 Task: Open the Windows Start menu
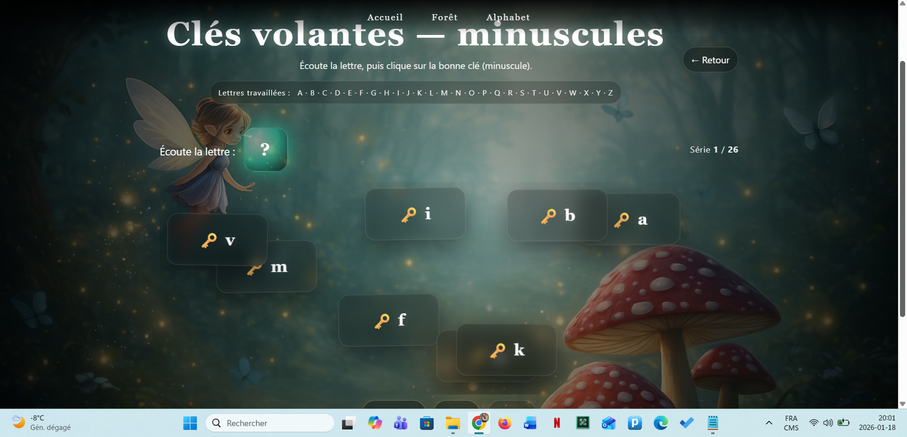pyautogui.click(x=190, y=423)
